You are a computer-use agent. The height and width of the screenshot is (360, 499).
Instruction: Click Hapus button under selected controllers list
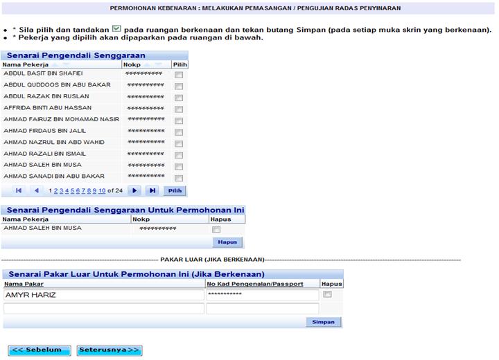pyautogui.click(x=227, y=242)
